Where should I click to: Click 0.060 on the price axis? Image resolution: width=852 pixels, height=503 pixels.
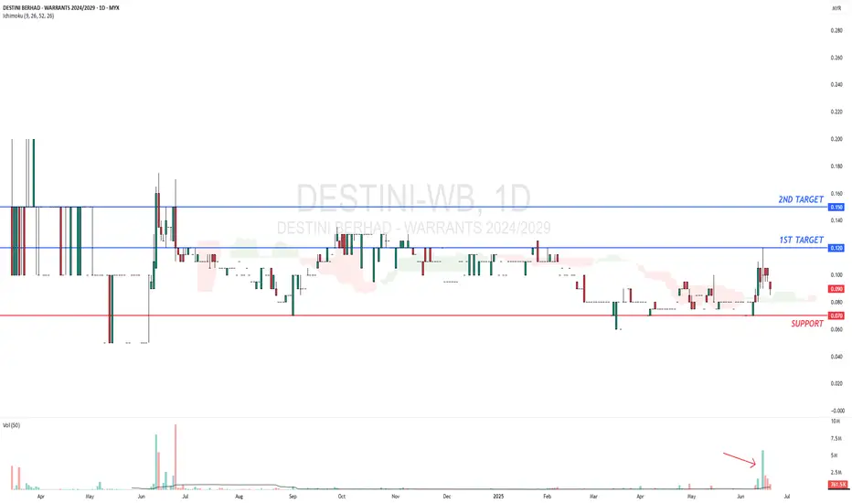(836, 329)
